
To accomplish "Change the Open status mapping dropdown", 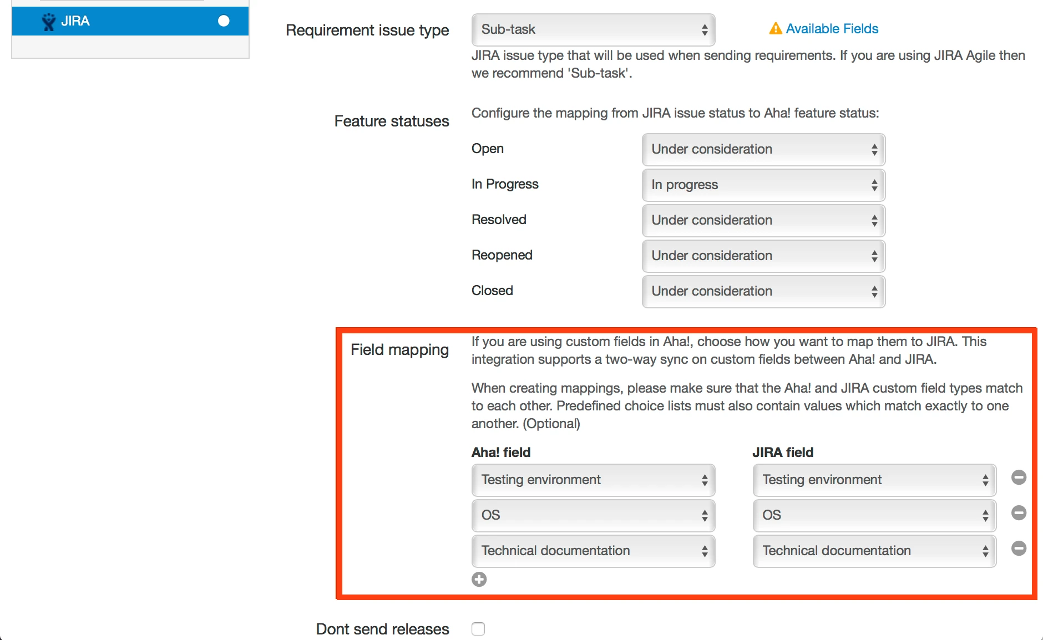I will click(x=763, y=150).
